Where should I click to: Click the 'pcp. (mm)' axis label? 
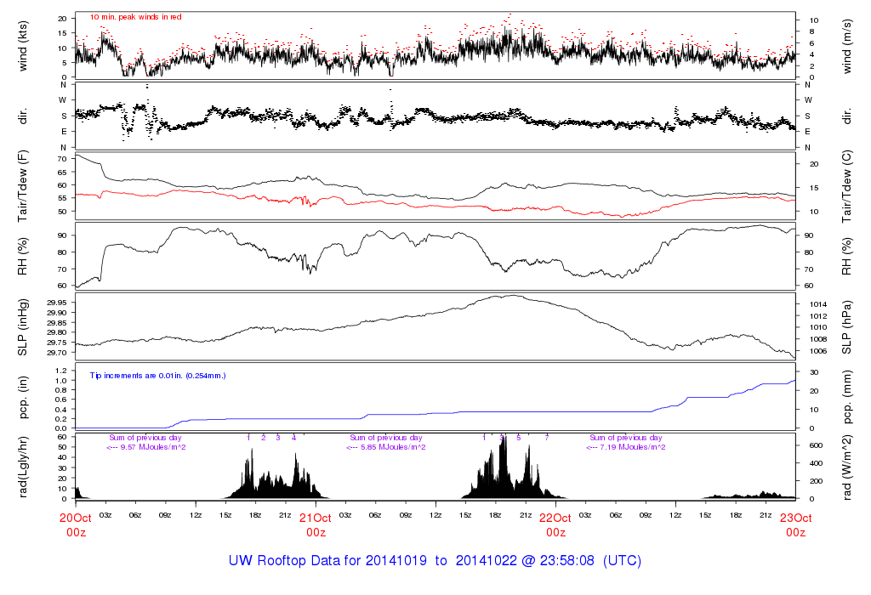click(x=847, y=396)
